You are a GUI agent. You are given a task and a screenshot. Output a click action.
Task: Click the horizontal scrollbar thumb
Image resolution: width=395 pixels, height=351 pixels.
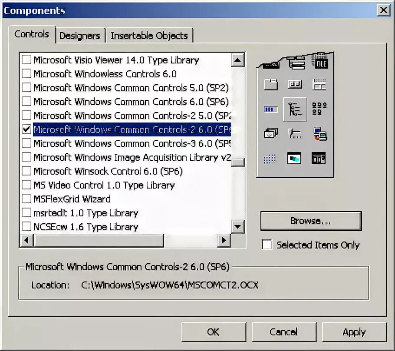point(99,240)
